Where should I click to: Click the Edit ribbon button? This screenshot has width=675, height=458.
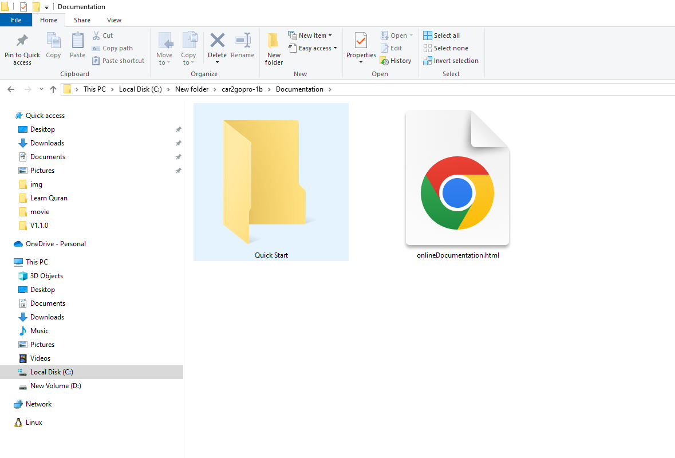(391, 48)
